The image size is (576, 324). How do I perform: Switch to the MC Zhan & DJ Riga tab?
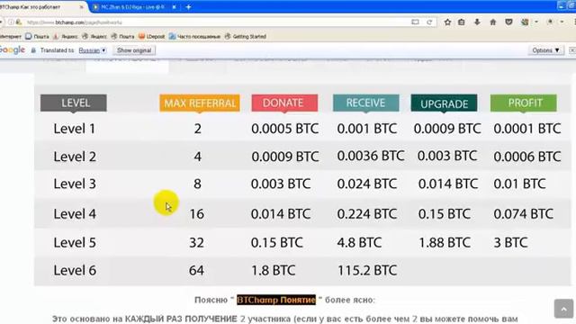(134, 7)
